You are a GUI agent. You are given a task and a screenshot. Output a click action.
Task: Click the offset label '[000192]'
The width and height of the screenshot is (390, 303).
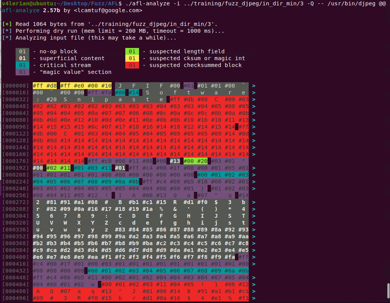point(15,168)
